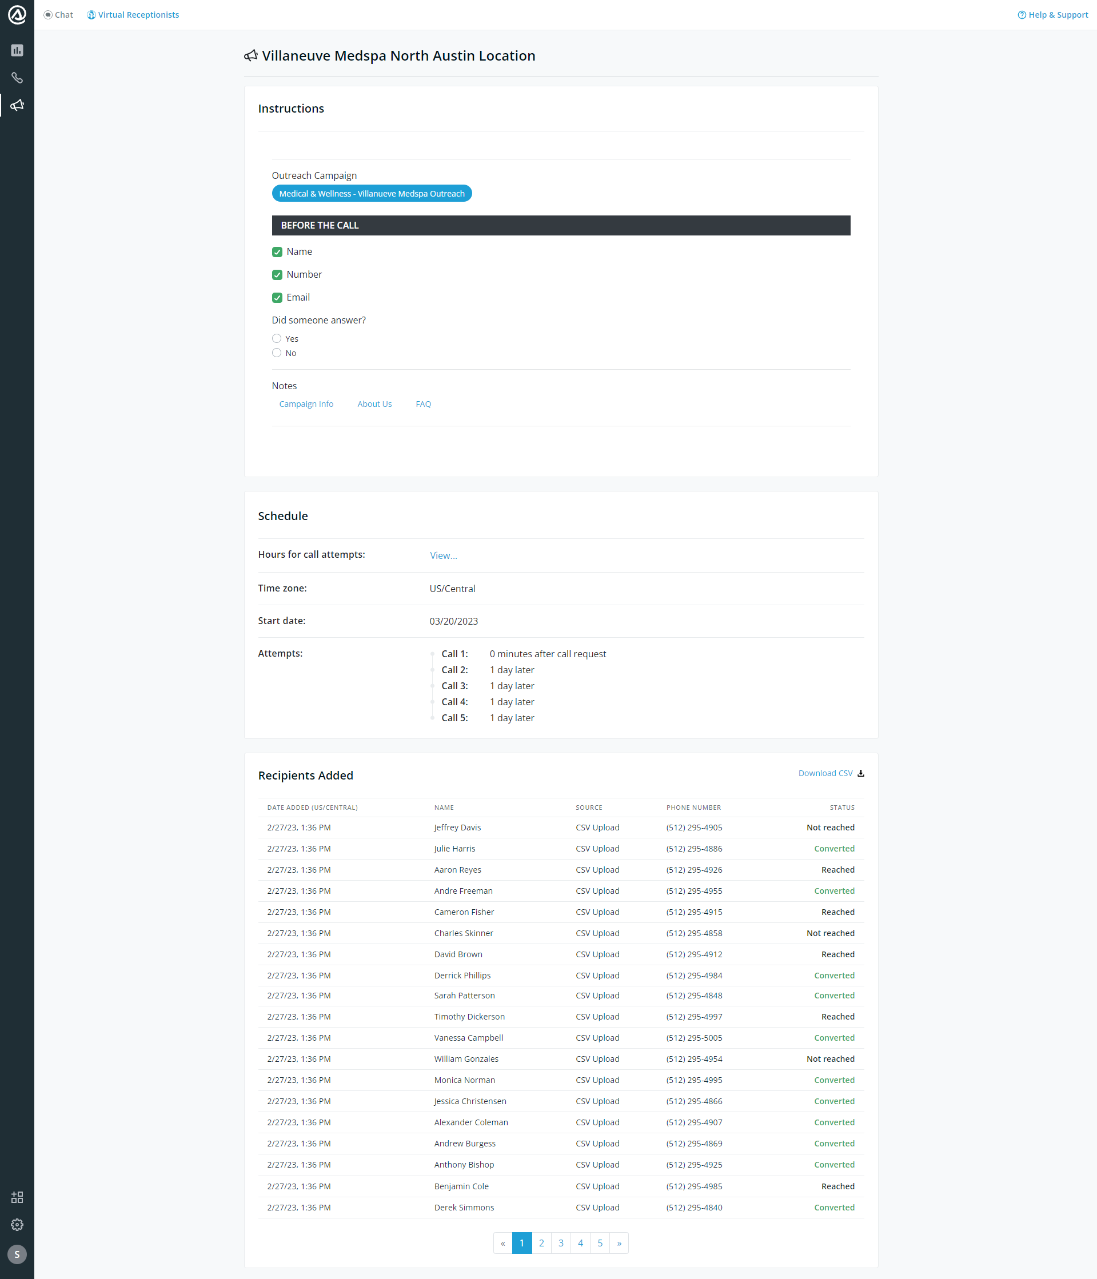Go to next page with » button

click(x=619, y=1242)
